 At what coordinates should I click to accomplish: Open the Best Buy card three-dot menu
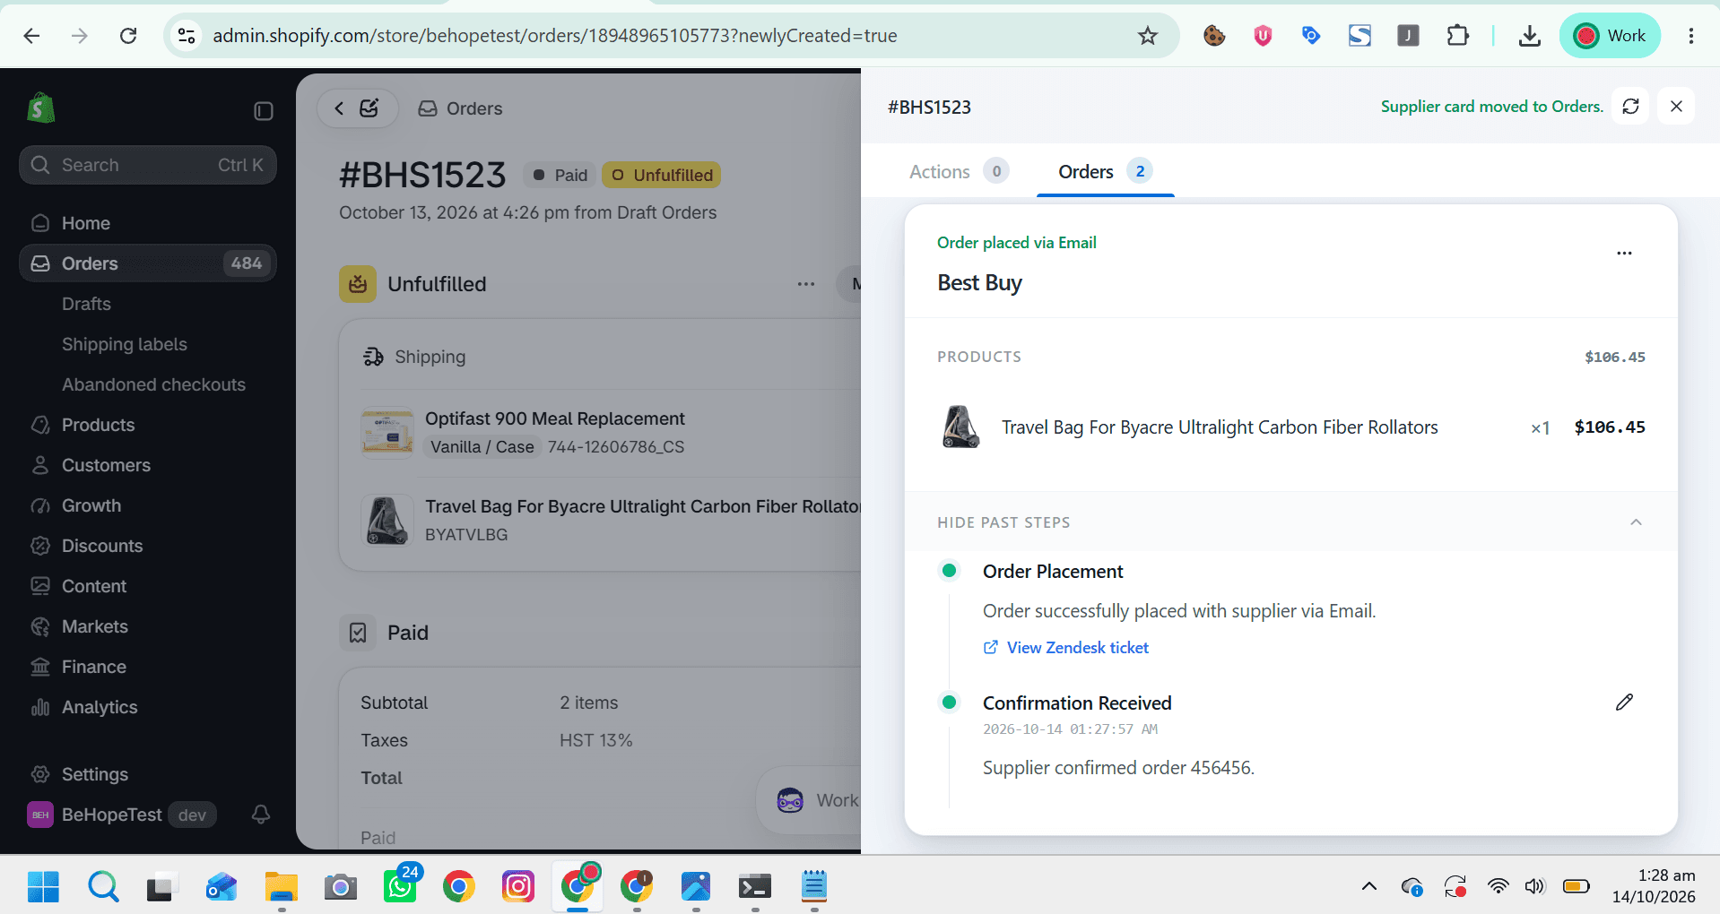coord(1624,254)
